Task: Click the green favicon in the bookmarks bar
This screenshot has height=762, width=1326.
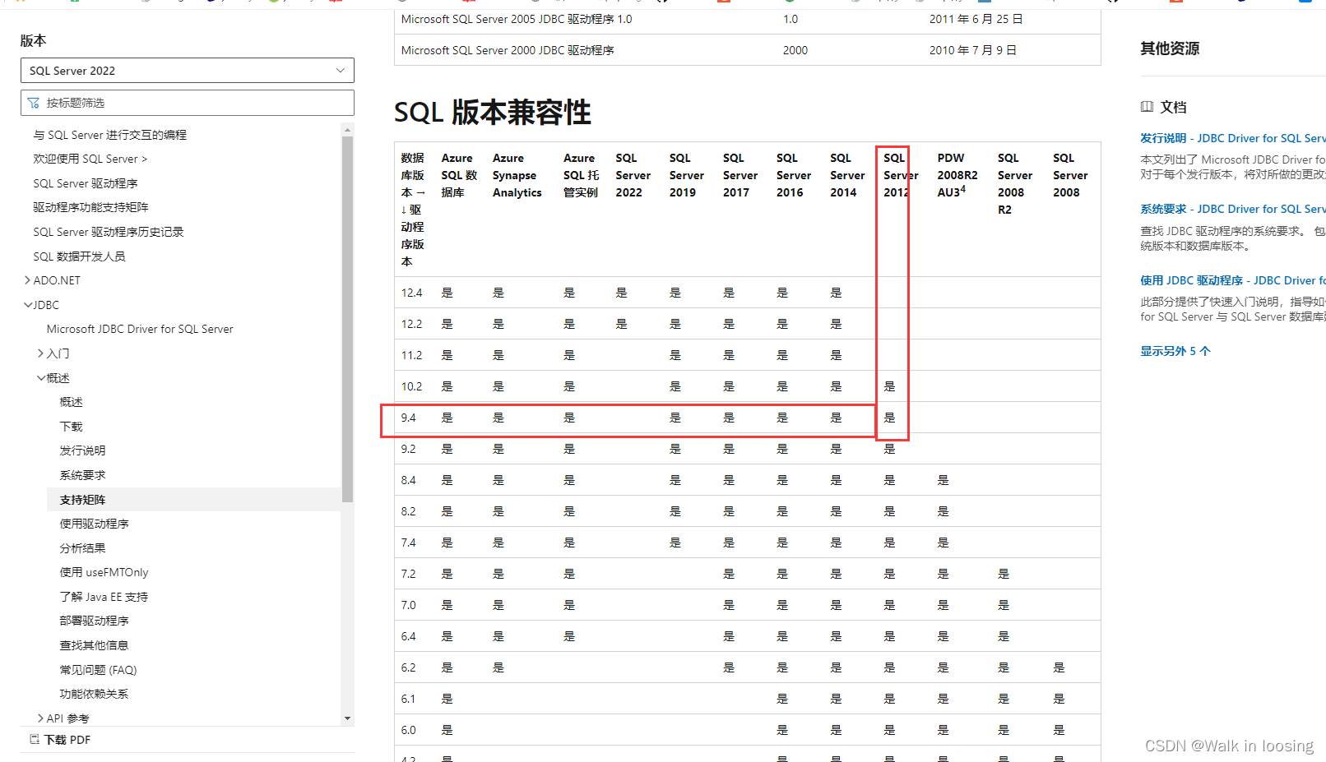Action: [74, 3]
